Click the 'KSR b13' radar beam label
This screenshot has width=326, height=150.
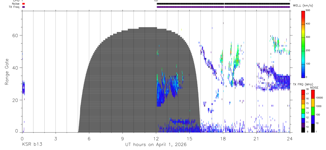(32, 145)
